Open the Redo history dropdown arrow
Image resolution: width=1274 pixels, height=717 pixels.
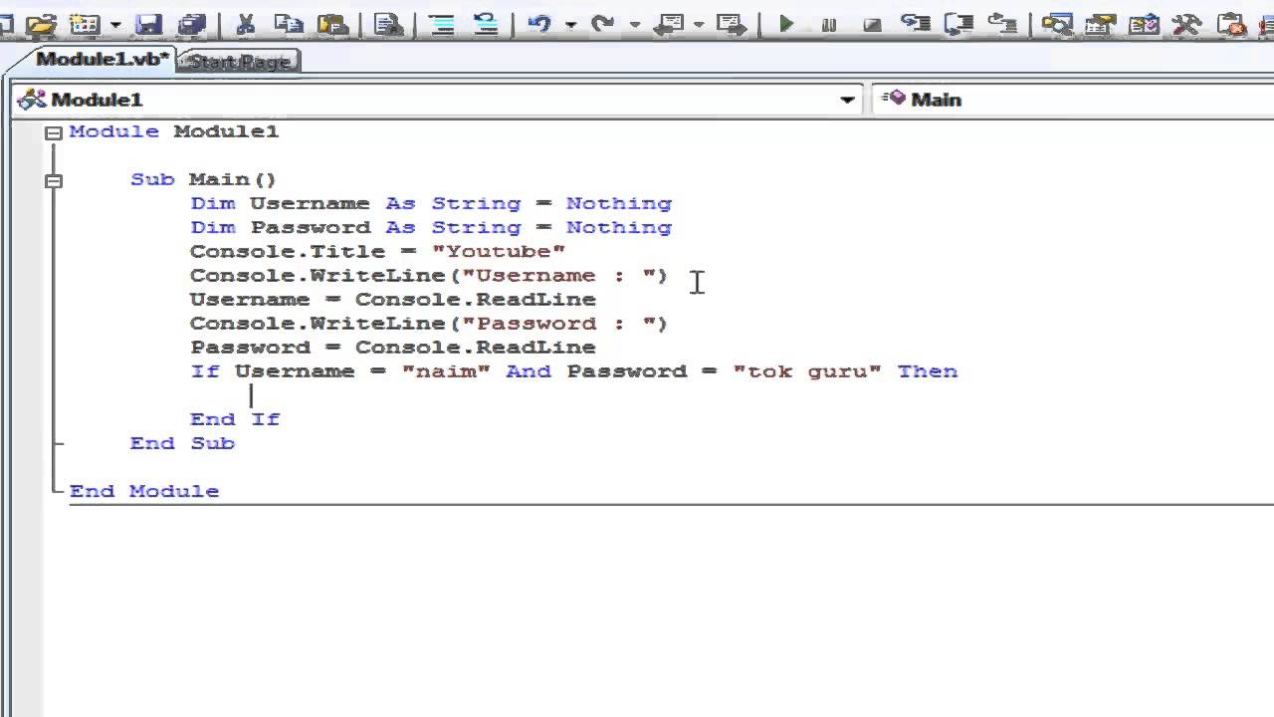(634, 24)
